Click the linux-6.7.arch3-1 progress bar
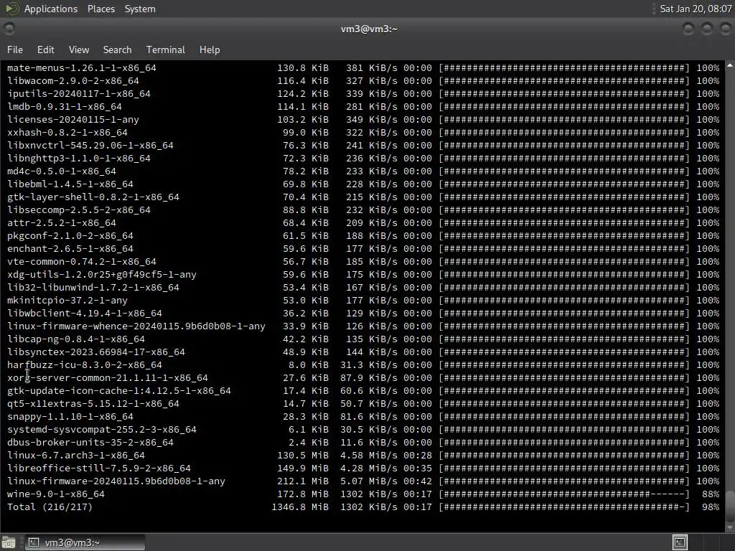735x551 pixels. [564, 456]
